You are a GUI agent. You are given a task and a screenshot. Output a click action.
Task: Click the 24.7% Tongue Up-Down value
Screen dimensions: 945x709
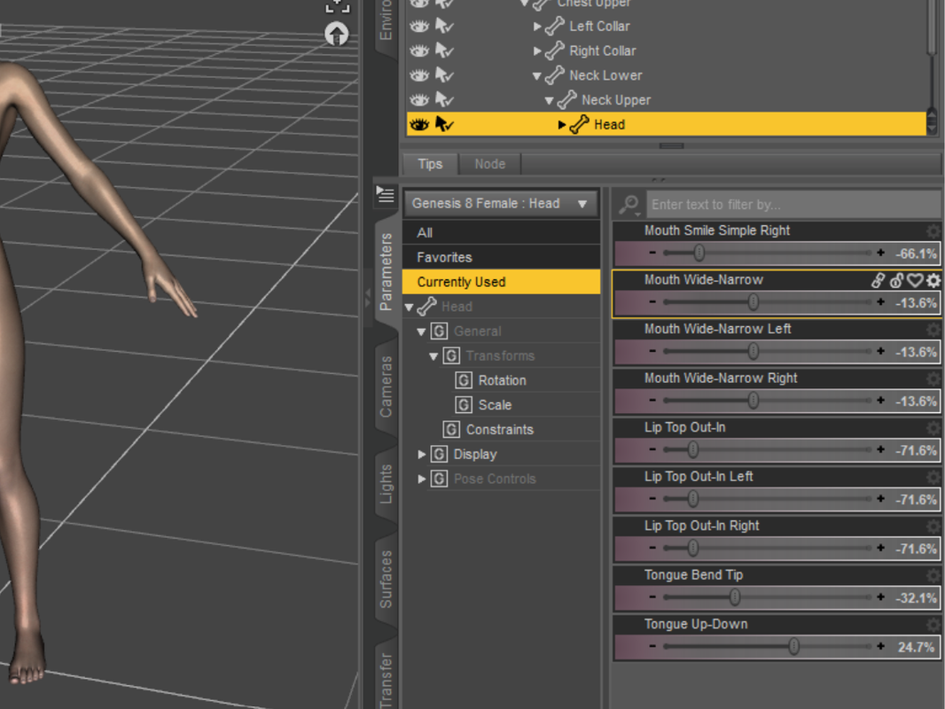pos(916,648)
